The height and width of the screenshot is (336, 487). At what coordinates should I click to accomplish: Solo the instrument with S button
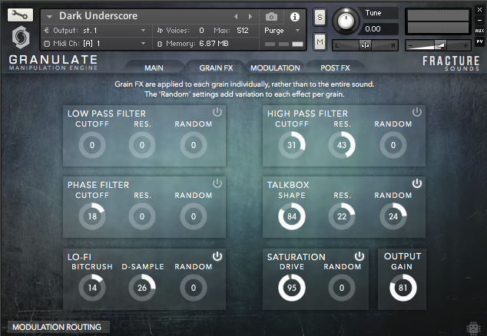(x=320, y=17)
